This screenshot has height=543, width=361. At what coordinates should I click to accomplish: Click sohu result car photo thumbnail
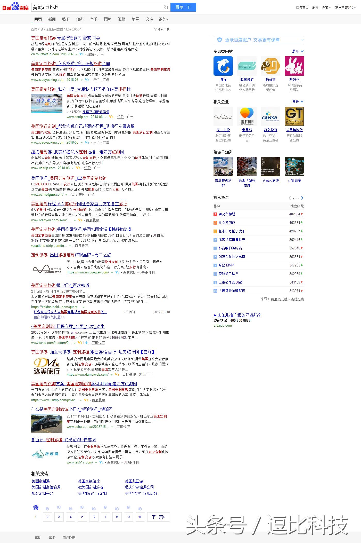[x=47, y=423]
